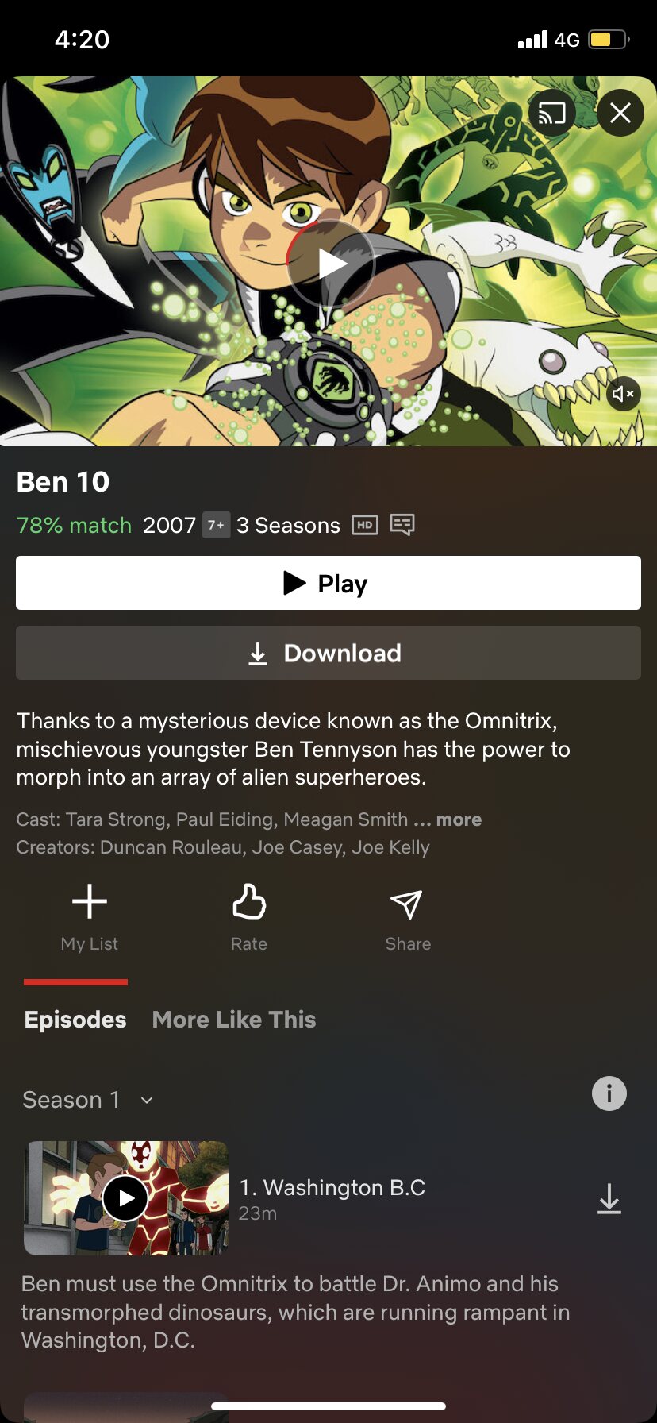657x1423 pixels.
Task: Close the Ben 10 detail page
Action: pyautogui.click(x=620, y=114)
